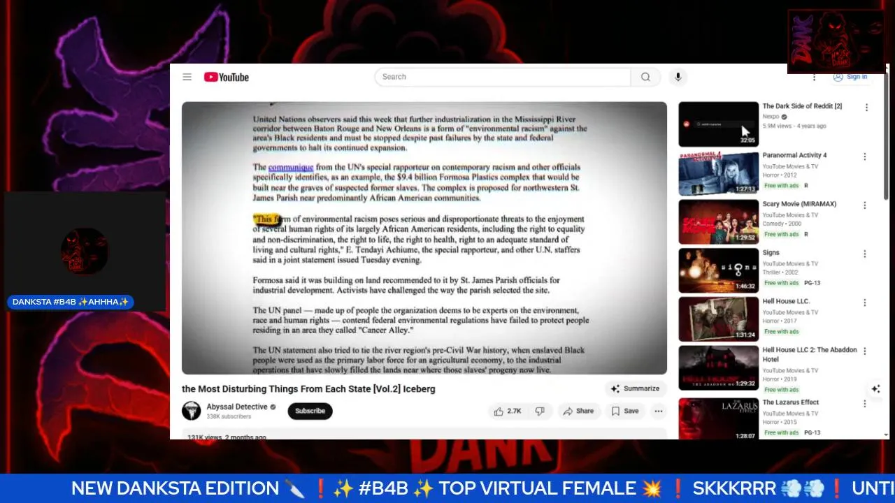Open options menu for Scary Movie

(x=865, y=205)
